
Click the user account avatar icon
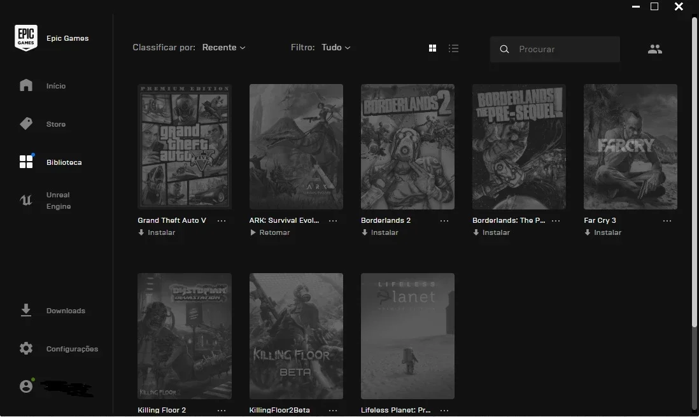pyautogui.click(x=26, y=386)
